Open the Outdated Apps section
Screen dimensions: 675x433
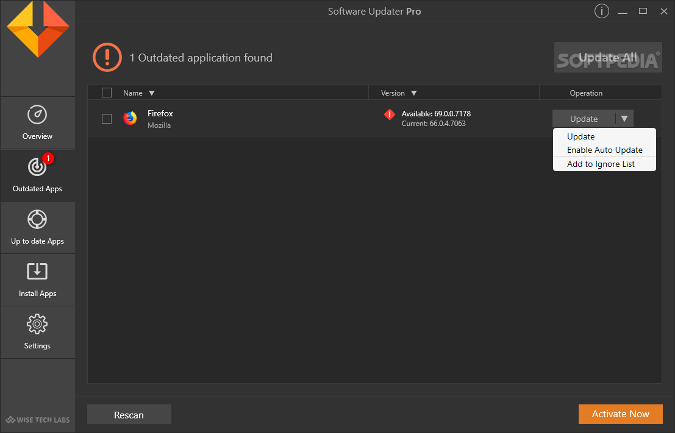tap(37, 175)
